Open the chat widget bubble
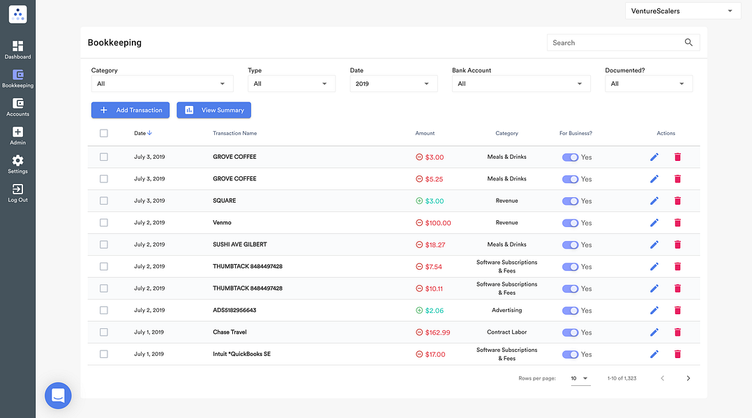 click(x=58, y=396)
